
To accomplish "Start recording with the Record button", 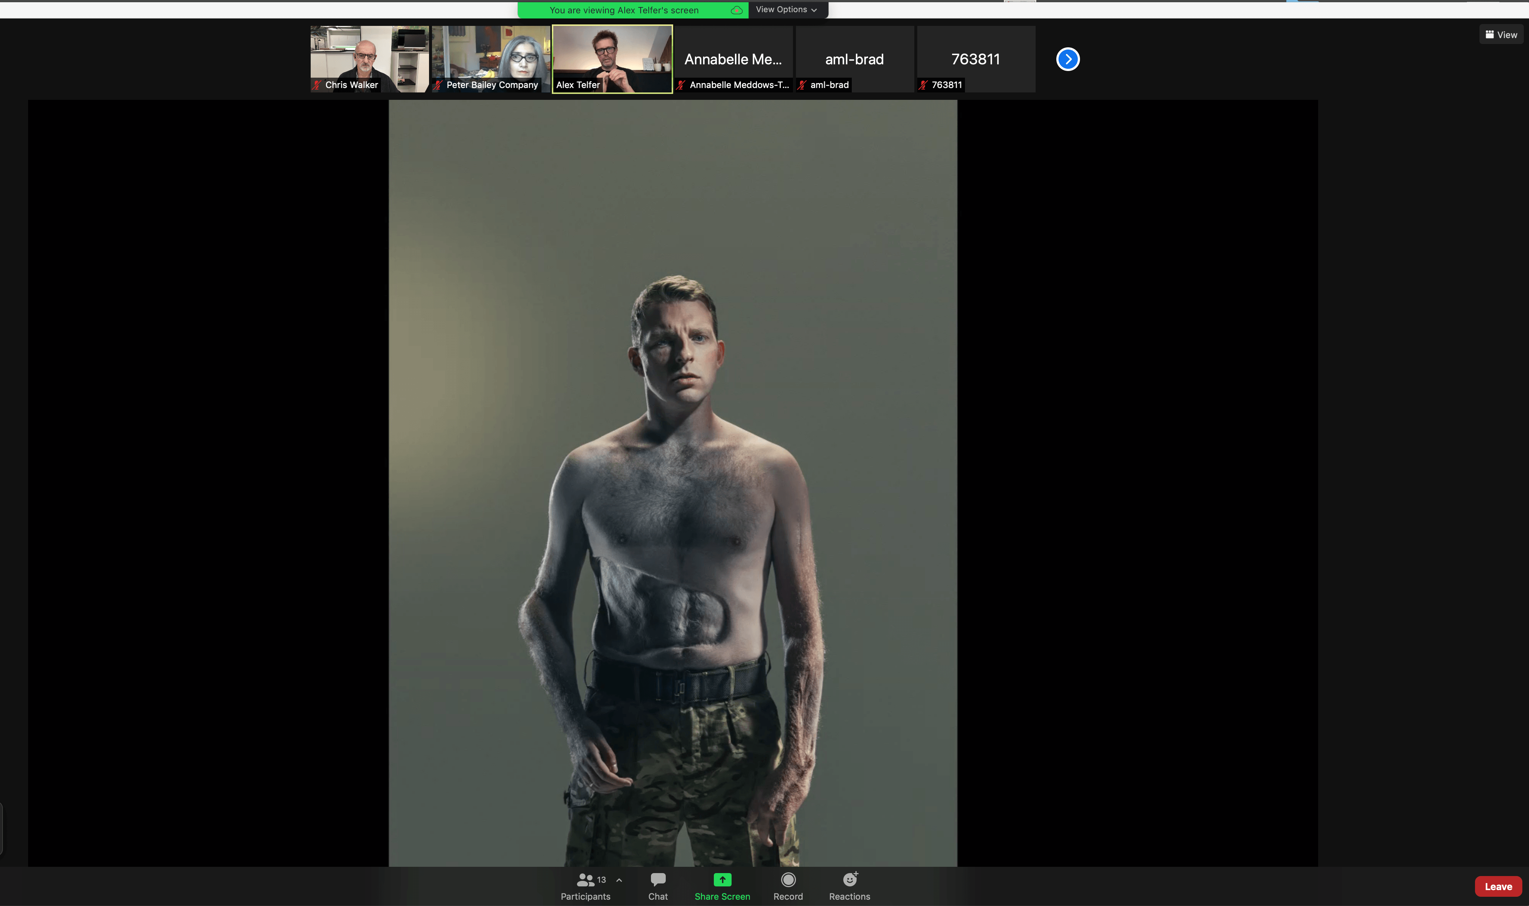I will point(788,886).
